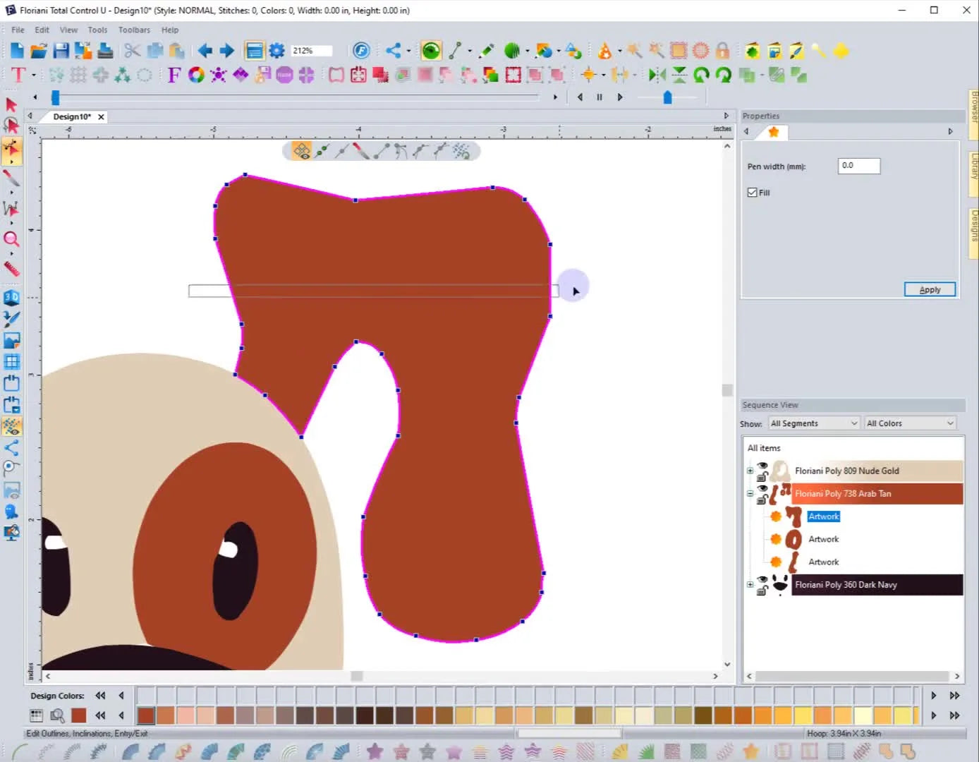Click the purple F font icon
979x762 pixels.
tap(174, 75)
